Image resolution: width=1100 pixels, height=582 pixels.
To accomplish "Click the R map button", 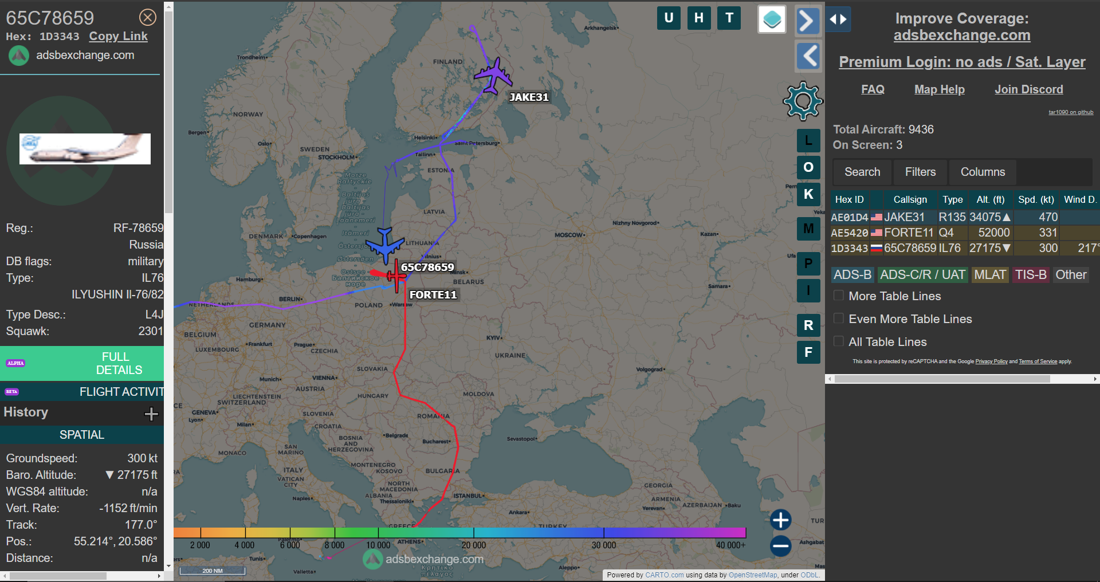I will (808, 325).
